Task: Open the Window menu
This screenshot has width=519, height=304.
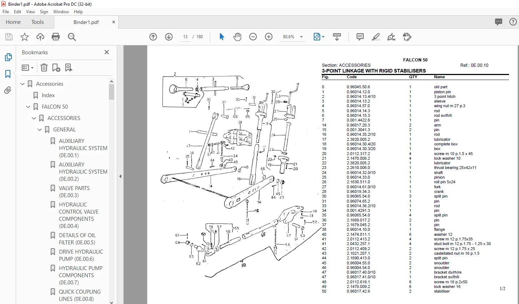Action: point(61,12)
